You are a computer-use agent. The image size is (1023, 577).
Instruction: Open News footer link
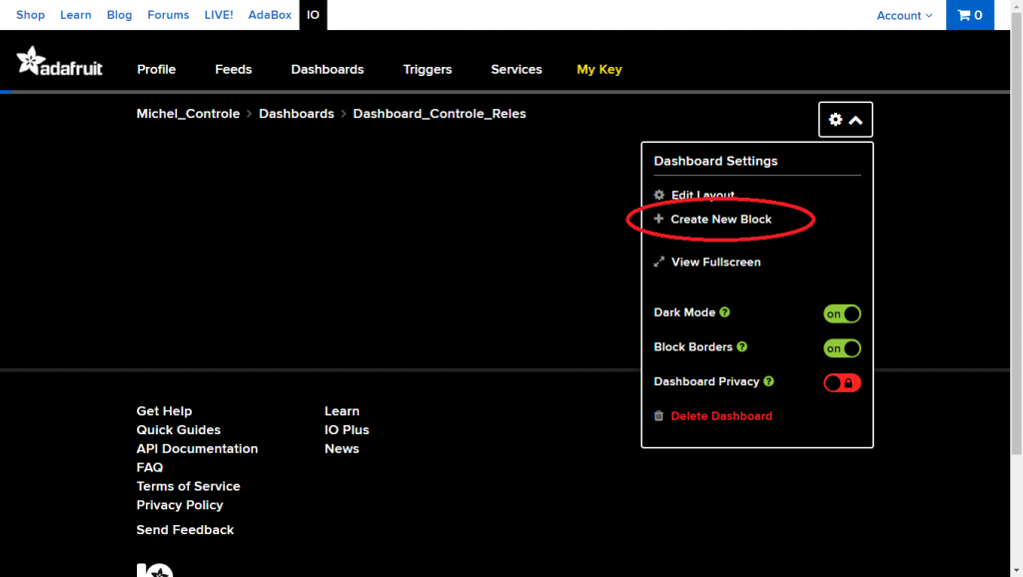pyautogui.click(x=342, y=449)
